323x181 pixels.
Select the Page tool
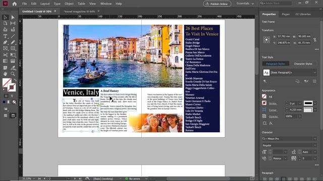pos(5,24)
